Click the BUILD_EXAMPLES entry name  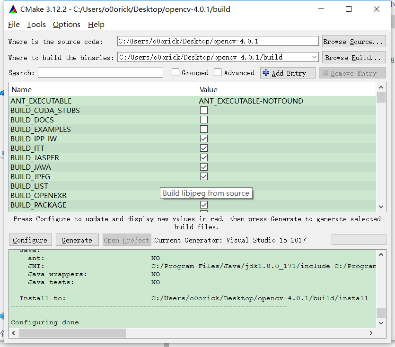(41, 129)
